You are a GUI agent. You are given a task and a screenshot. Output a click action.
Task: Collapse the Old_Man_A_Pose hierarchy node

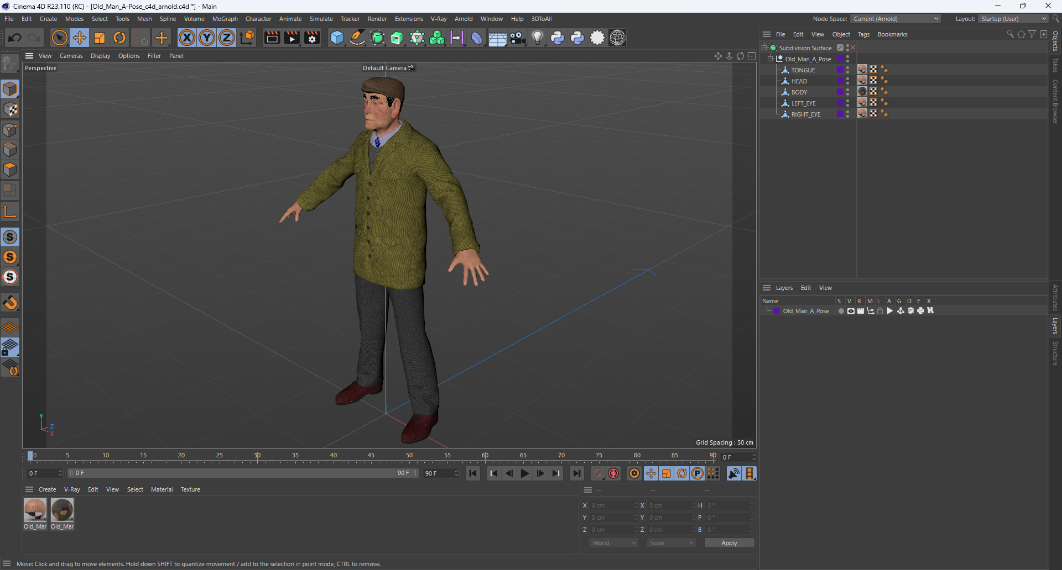click(770, 59)
